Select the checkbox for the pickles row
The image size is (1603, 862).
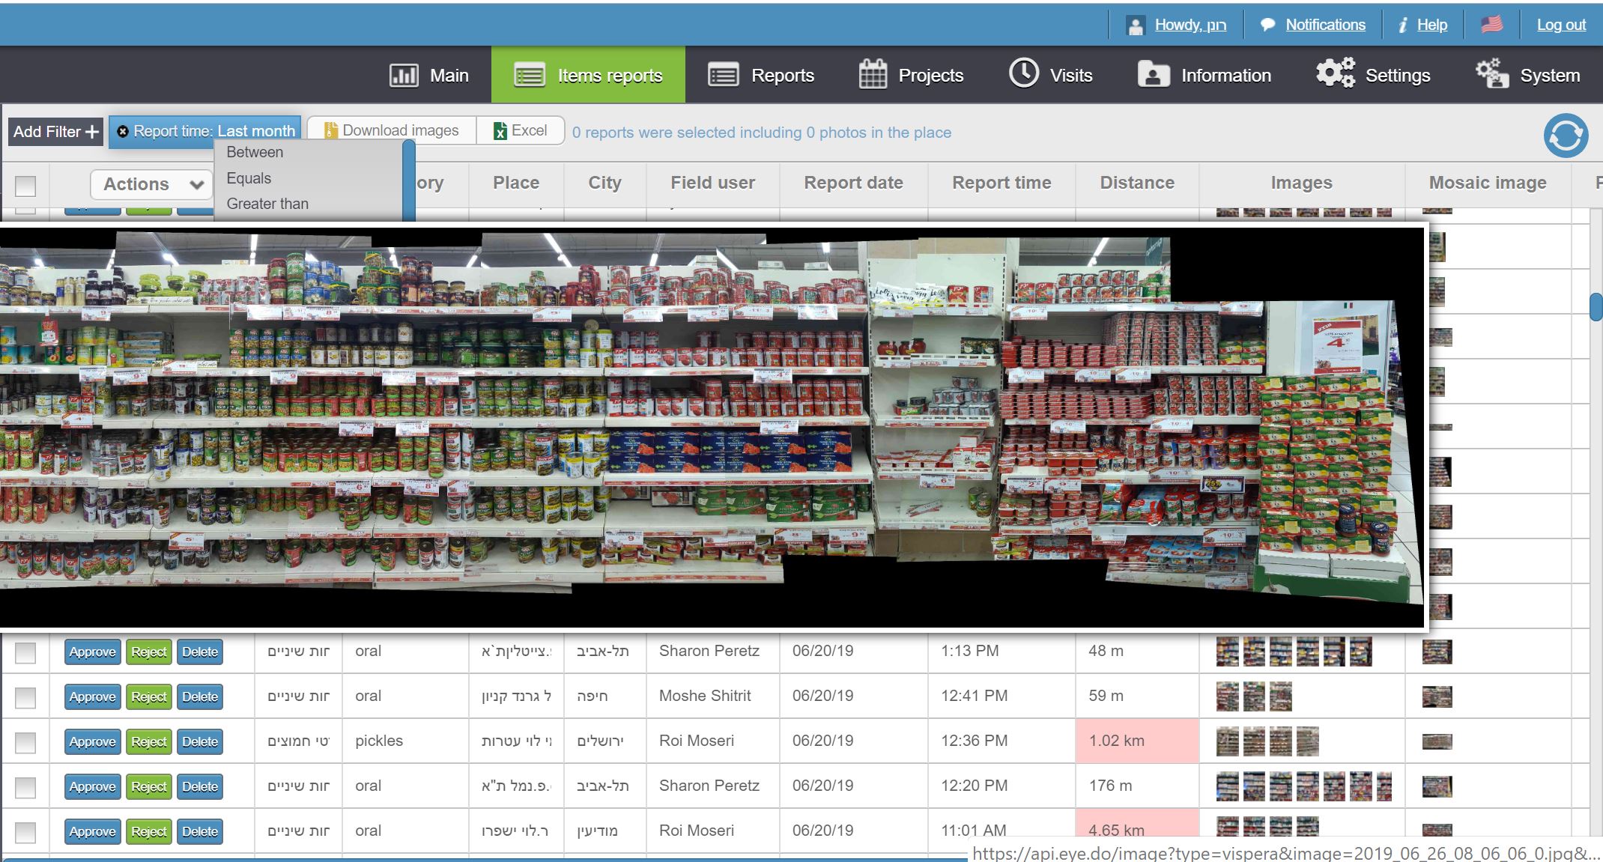pyautogui.click(x=25, y=742)
